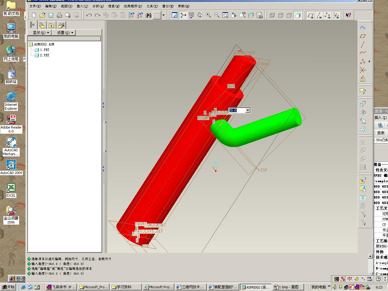The width and height of the screenshot is (388, 291).
Task: Open the AutoCAD 2004 desktop shortcut
Action: (11, 167)
